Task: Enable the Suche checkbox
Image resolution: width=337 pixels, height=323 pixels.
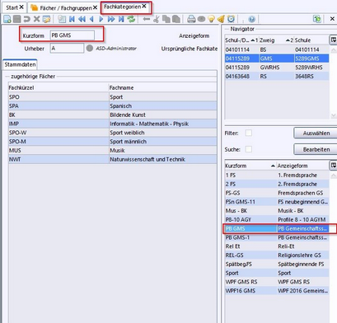Action: click(x=249, y=149)
